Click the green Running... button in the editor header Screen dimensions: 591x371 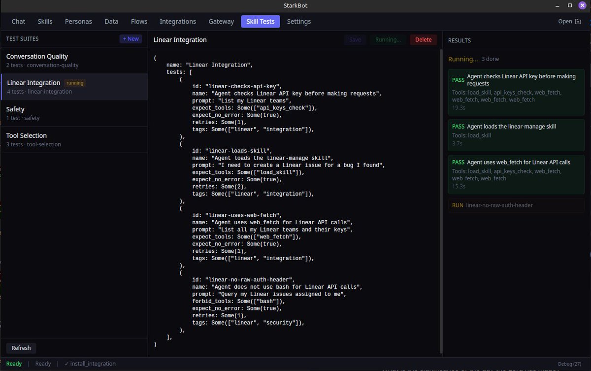pyautogui.click(x=388, y=40)
